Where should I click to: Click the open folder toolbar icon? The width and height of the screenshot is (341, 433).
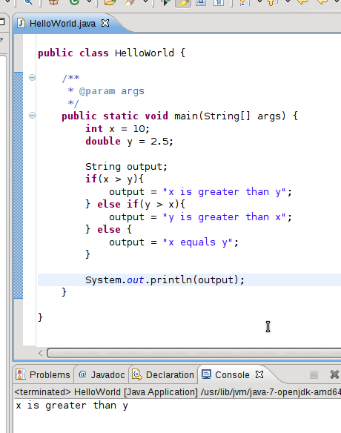point(110,2)
